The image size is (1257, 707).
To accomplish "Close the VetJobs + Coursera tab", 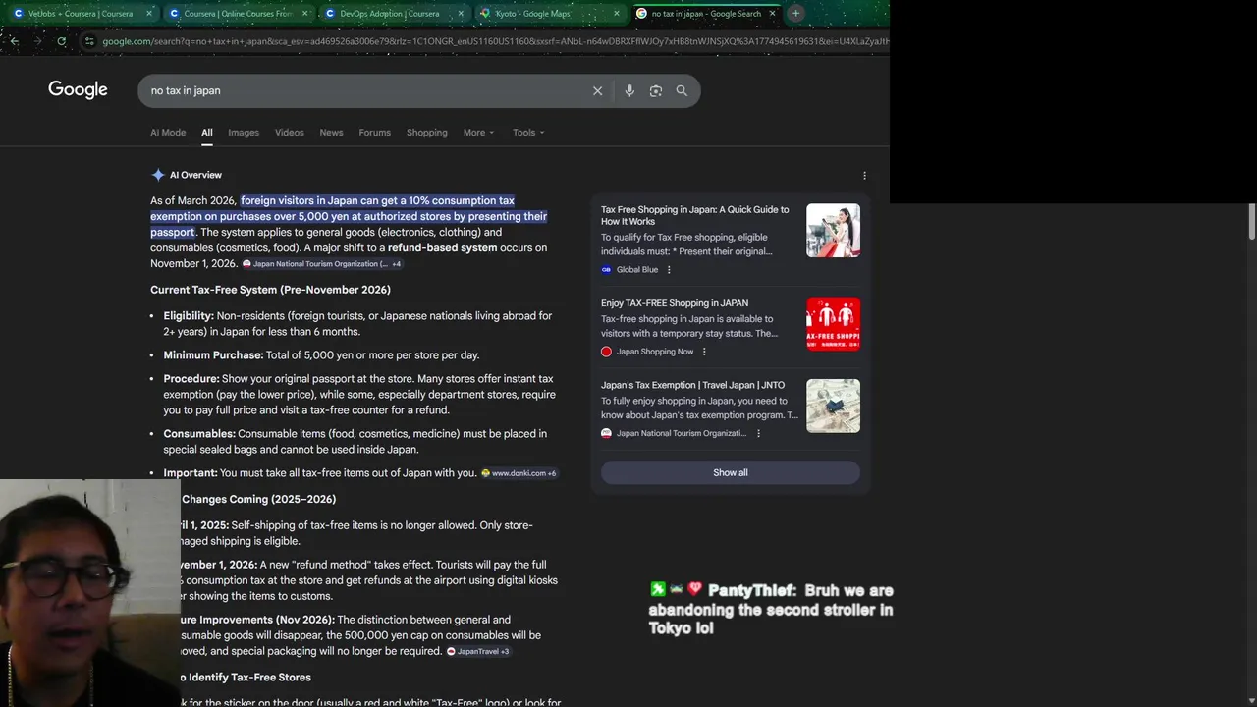I will pos(149,14).
